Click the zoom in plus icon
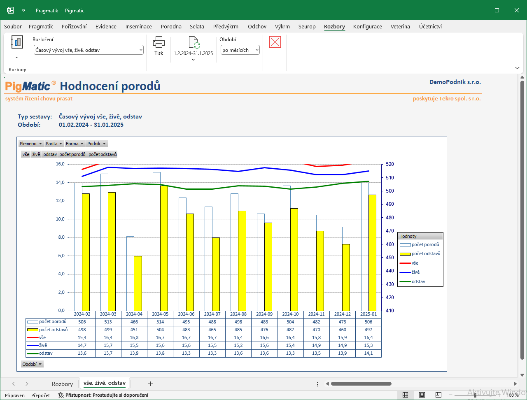Screen dimensions: 527x400 point(499,395)
